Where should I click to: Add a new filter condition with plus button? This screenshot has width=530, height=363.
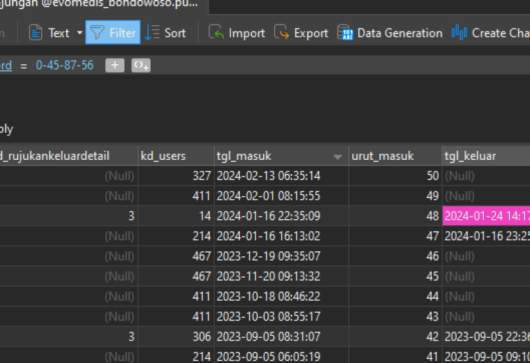[115, 66]
